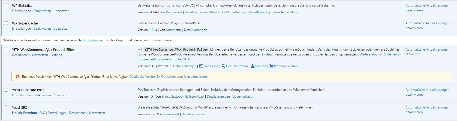
Task: Click the Premium version cart icon
Action: click(271, 66)
